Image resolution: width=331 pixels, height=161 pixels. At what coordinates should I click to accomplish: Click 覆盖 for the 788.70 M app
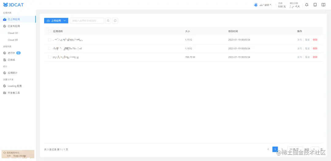point(307,57)
